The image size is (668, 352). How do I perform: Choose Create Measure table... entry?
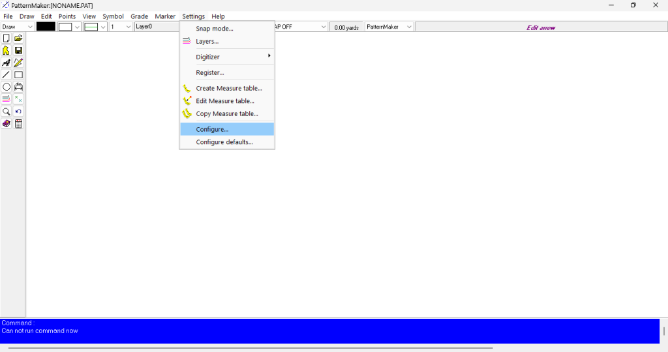tap(226, 88)
